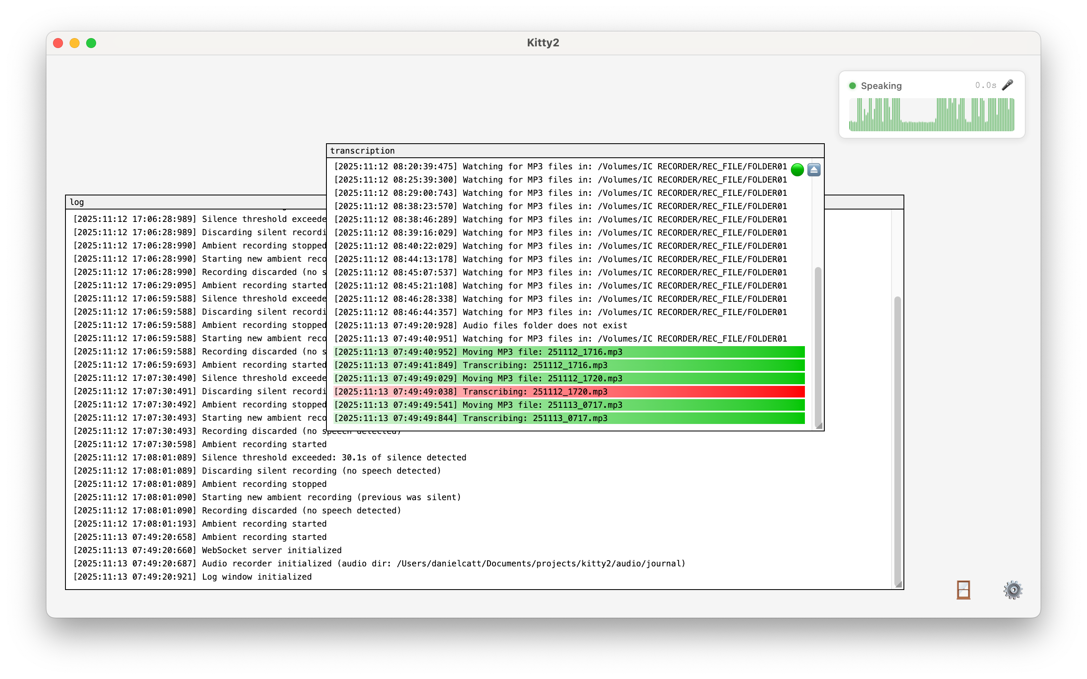The height and width of the screenshot is (679, 1087).
Task: Click the green dot next to Speaking
Action: (852, 86)
